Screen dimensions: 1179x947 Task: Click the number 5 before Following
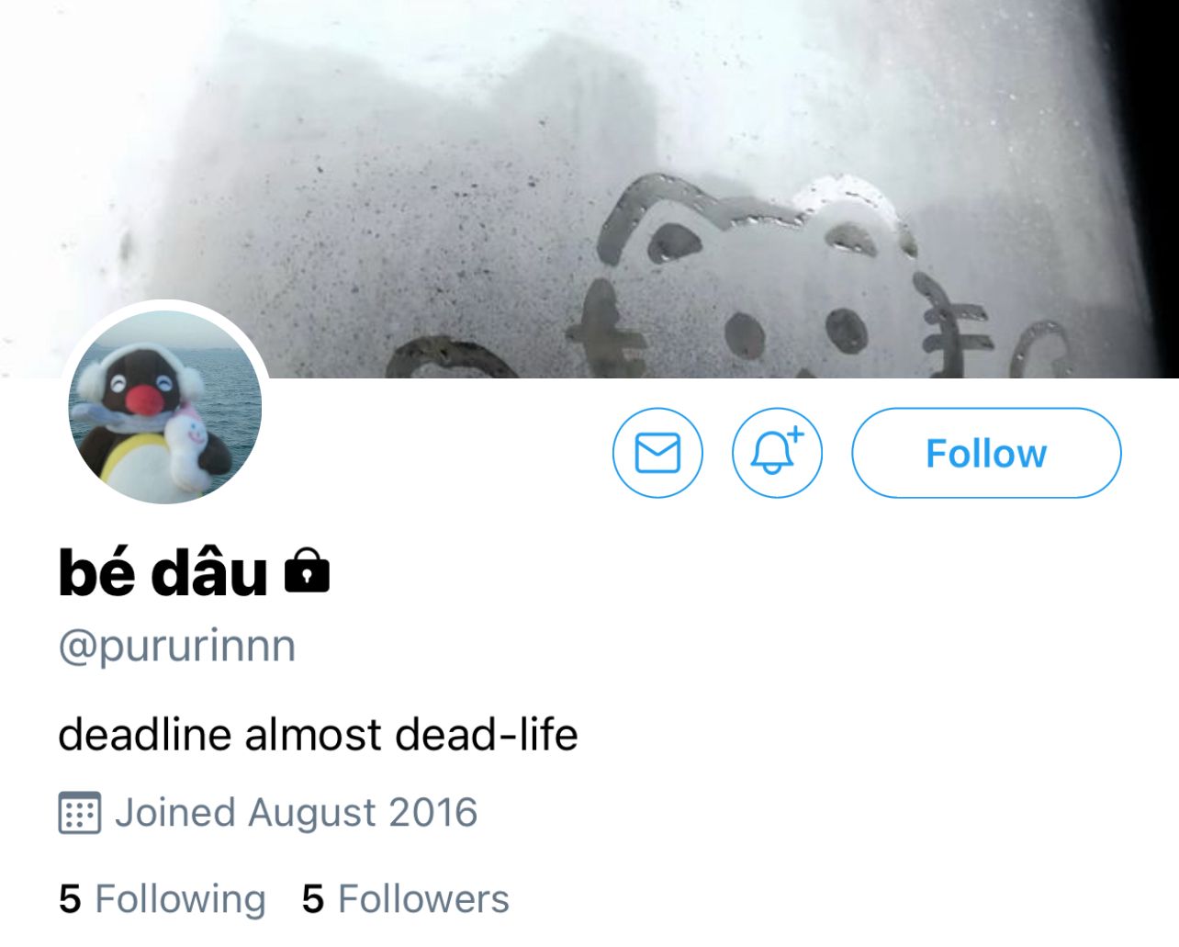(x=70, y=899)
